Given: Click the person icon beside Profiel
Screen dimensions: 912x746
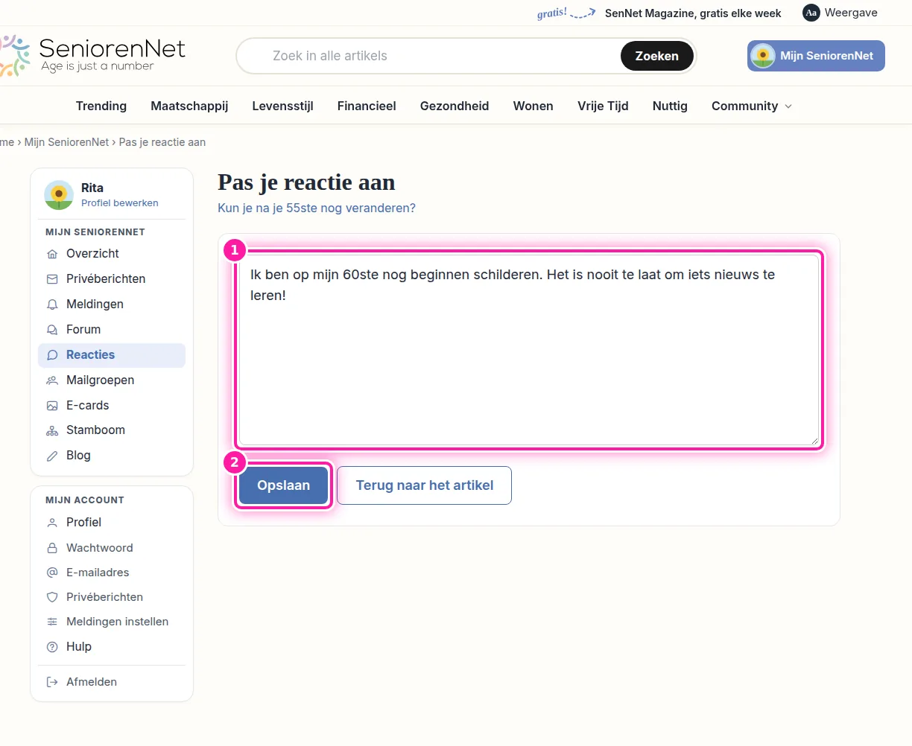Looking at the screenshot, I should pyautogui.click(x=52, y=523).
